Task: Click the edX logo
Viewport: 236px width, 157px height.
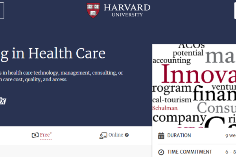Action: 3,101
